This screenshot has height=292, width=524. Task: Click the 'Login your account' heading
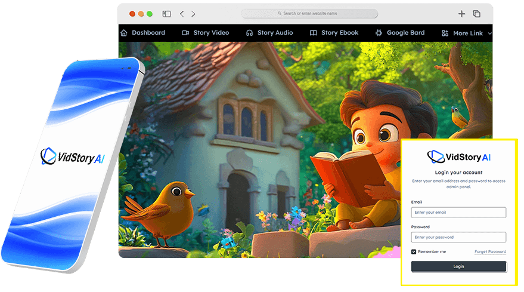(458, 173)
